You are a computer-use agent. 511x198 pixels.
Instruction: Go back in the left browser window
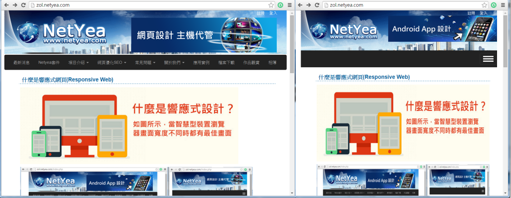tap(6, 5)
